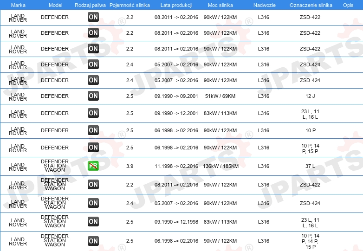Click 'DEFENDER' model cell in the 12 J row
The image size is (363, 251).
[55, 96]
